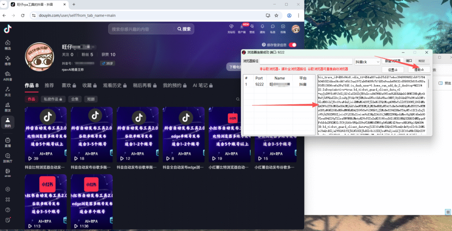Viewport: 452px width, 231px height.
Task: Open 放映厅 in the sidebar
Action: 8,157
